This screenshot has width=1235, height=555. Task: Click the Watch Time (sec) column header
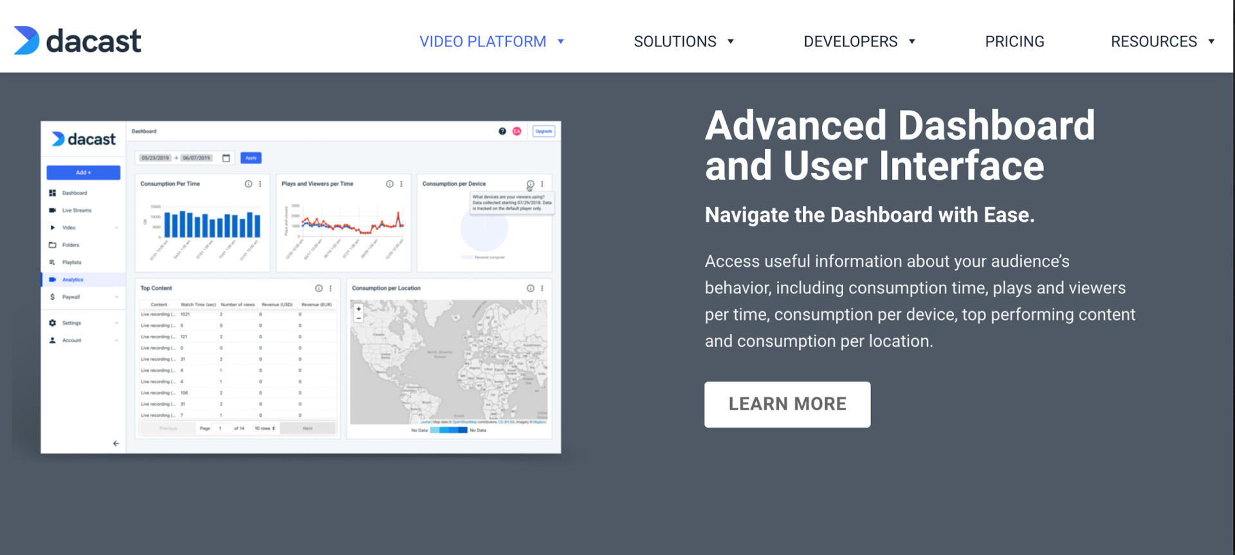(197, 305)
